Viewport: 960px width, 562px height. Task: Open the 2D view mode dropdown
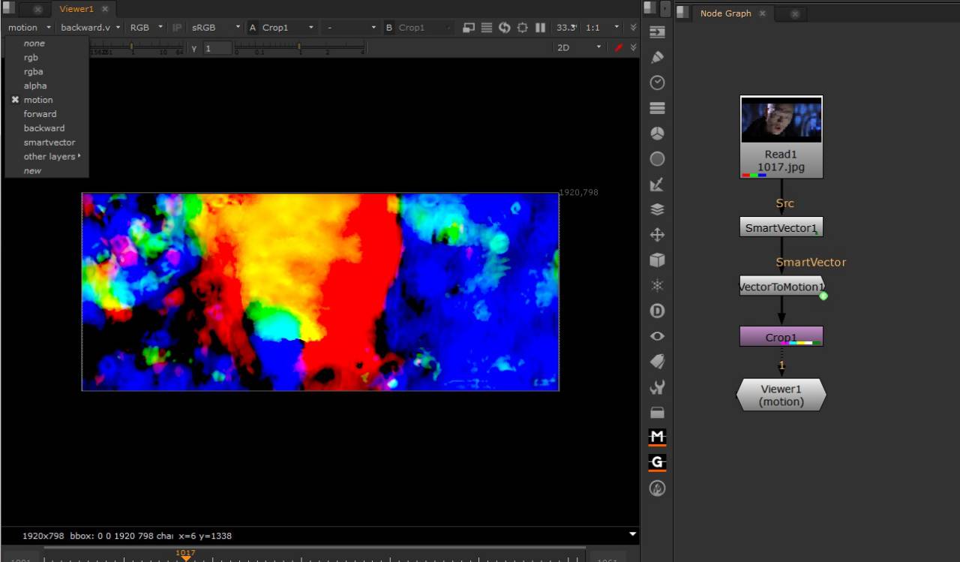click(577, 47)
